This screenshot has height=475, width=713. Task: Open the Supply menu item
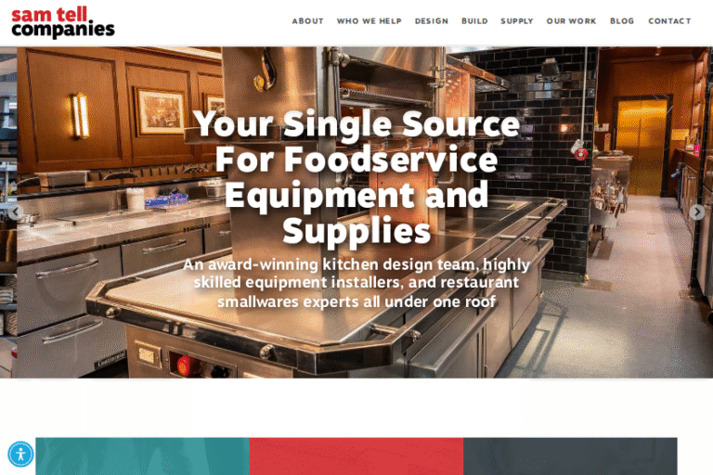click(x=517, y=21)
